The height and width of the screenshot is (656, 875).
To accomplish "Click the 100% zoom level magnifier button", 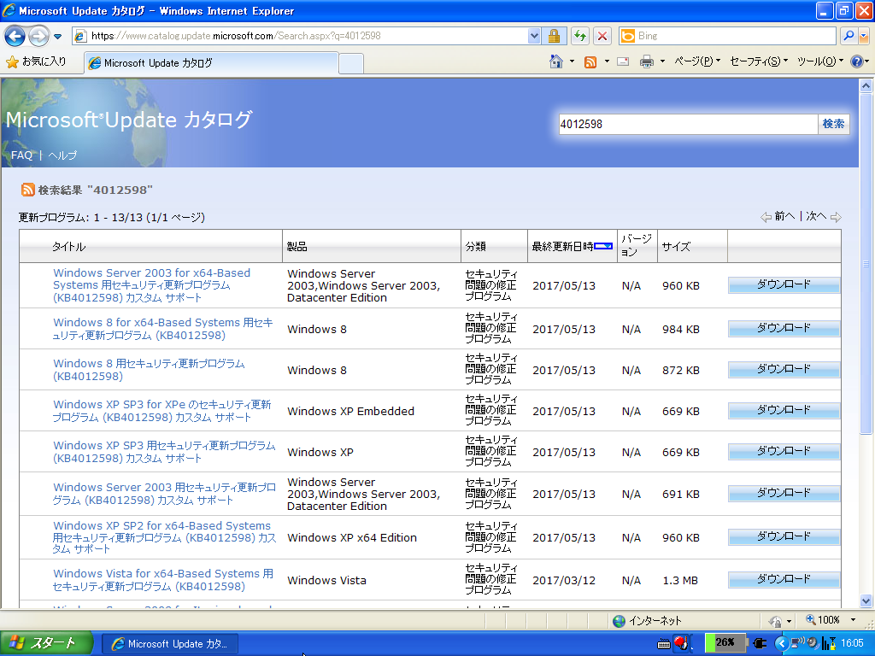I will coord(823,620).
